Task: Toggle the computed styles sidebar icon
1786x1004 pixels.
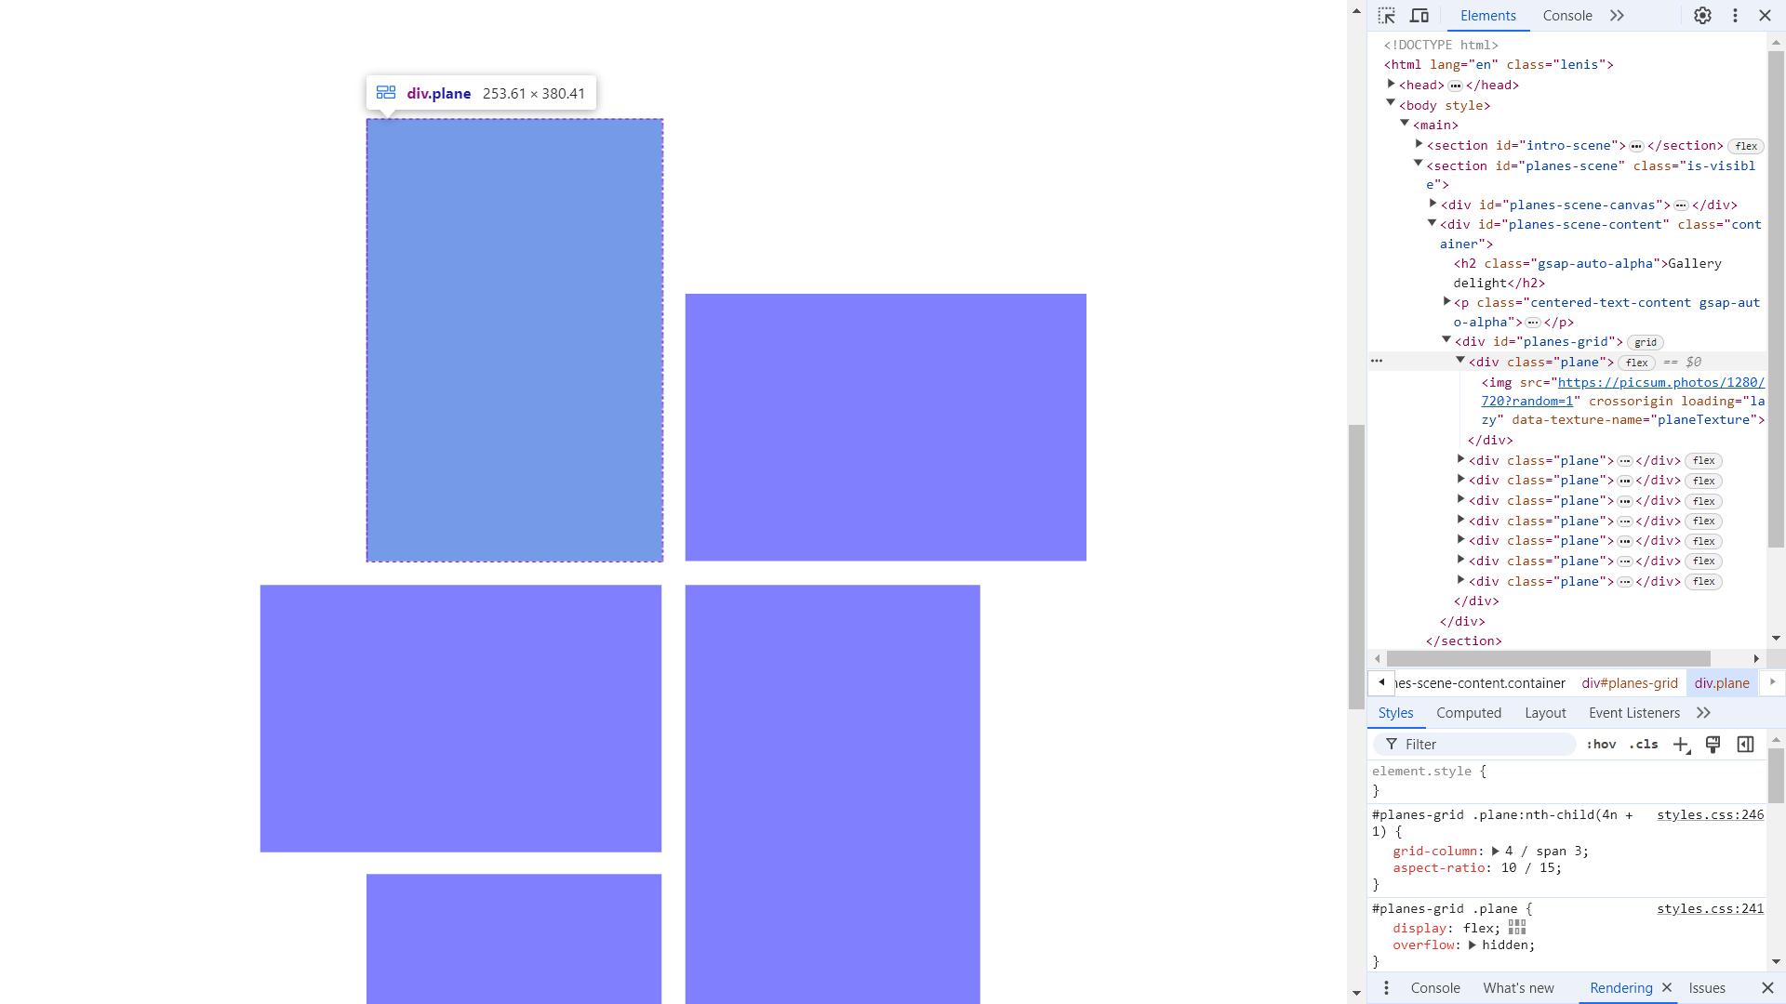Action: (1745, 744)
